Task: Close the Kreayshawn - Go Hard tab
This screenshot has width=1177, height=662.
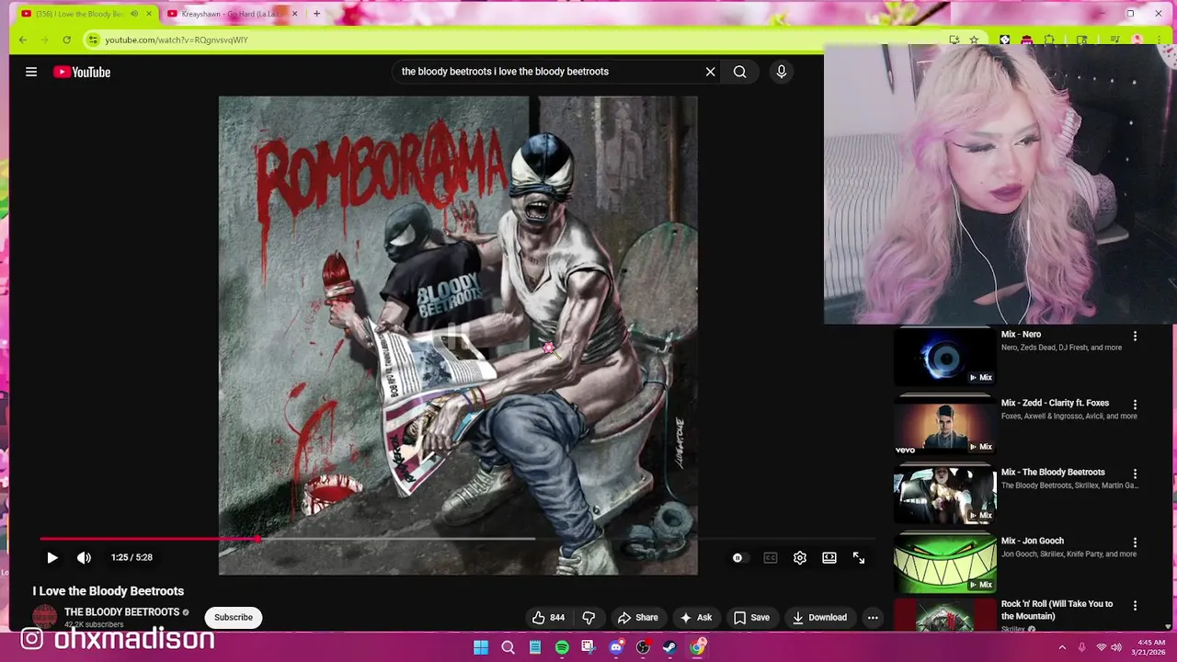Action: 294,14
